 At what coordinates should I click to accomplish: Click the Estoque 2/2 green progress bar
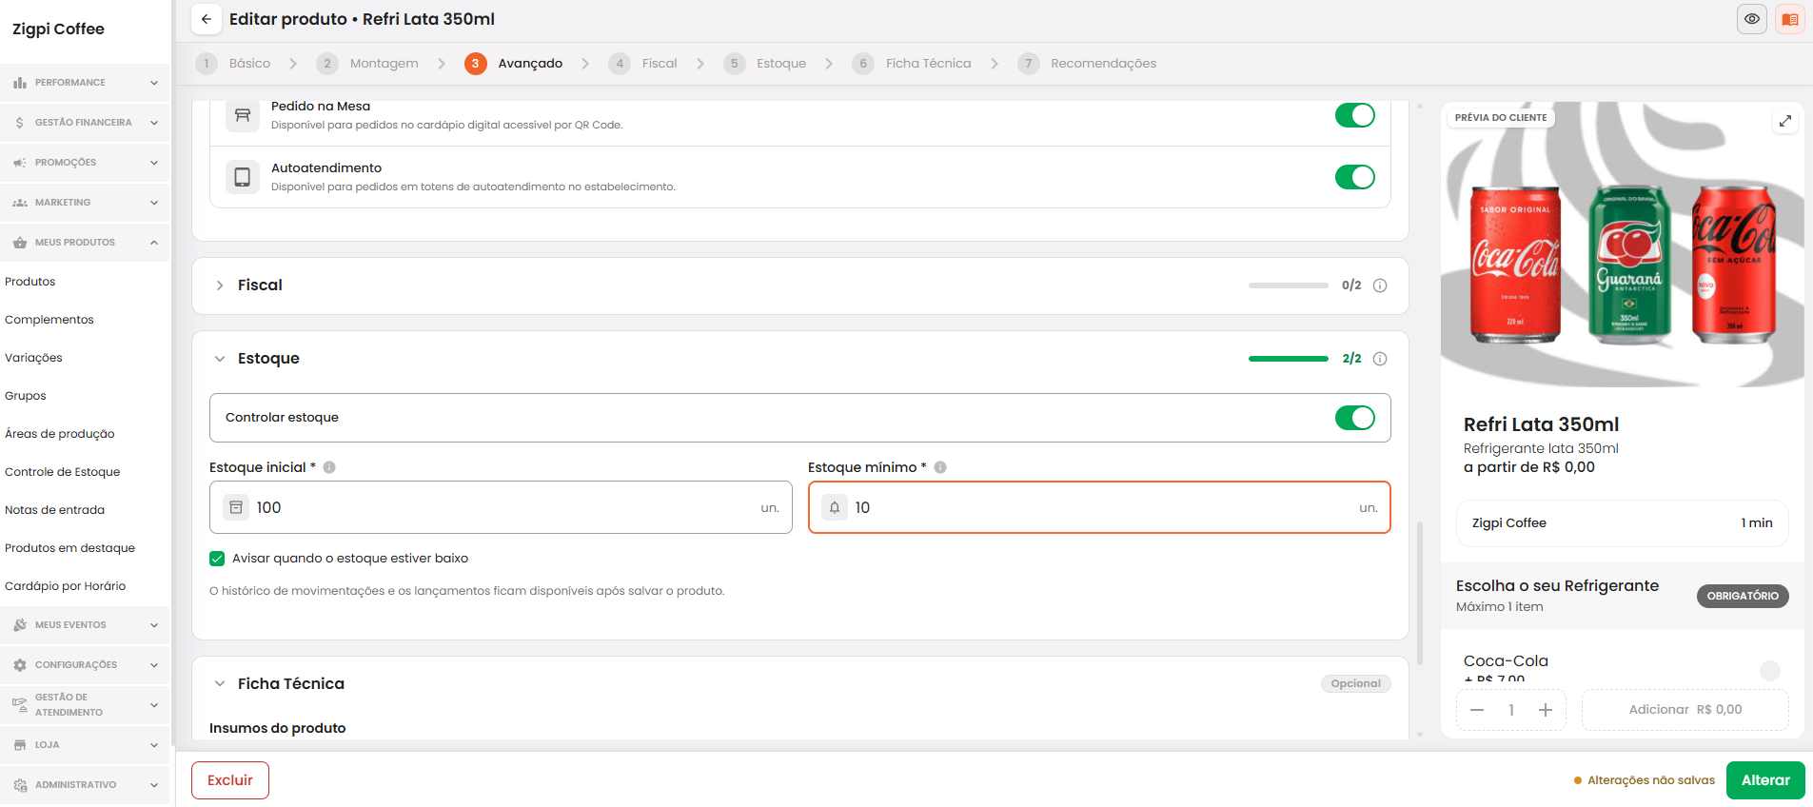[x=1289, y=359]
